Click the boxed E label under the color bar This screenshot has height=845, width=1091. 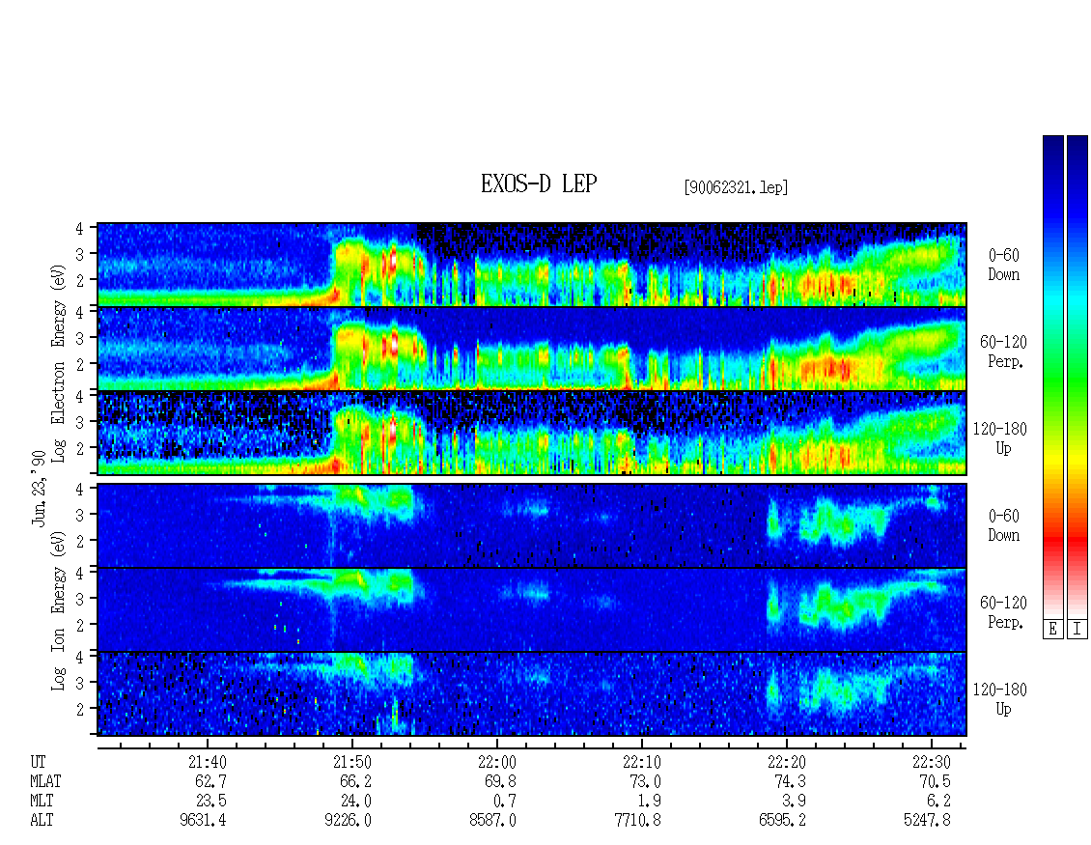coord(1052,630)
